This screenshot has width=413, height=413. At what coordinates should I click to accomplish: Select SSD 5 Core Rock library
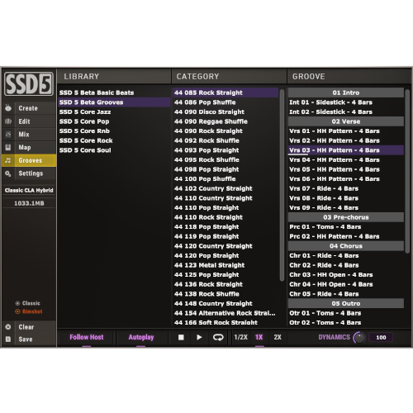114,140
